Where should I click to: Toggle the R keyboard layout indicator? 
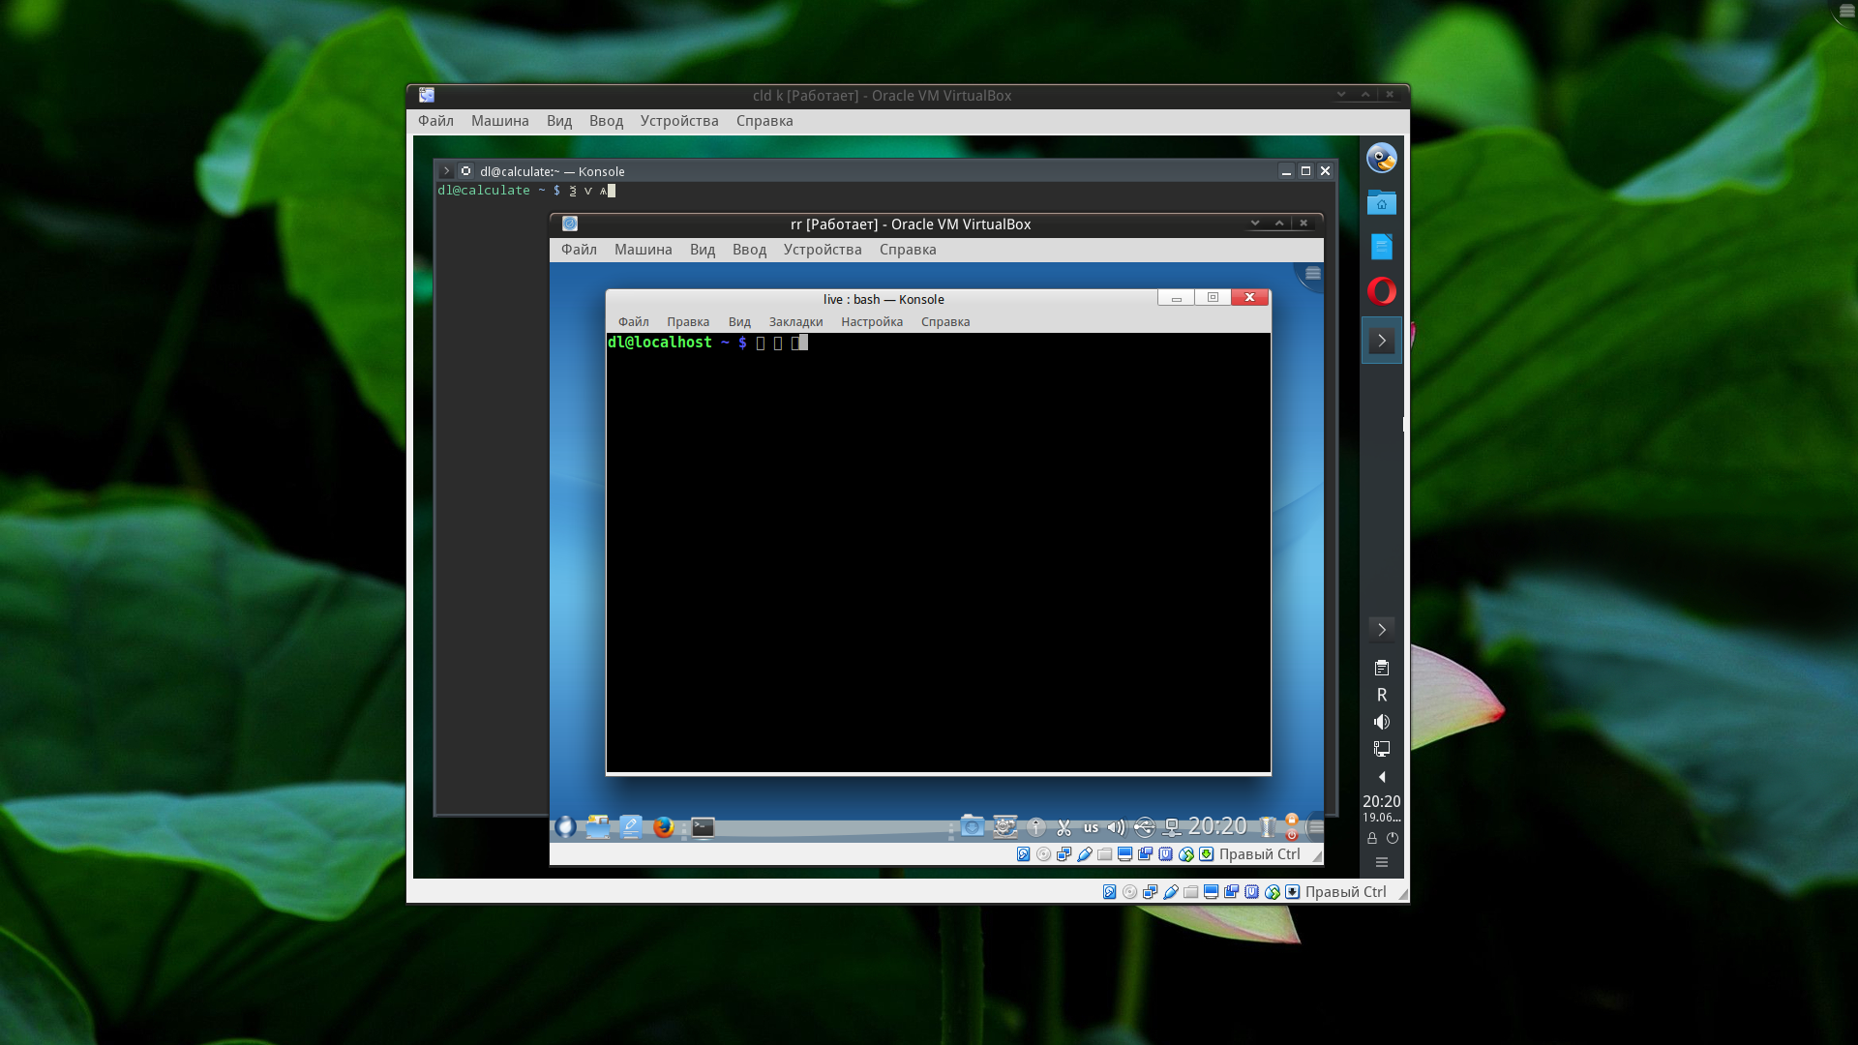(1381, 695)
